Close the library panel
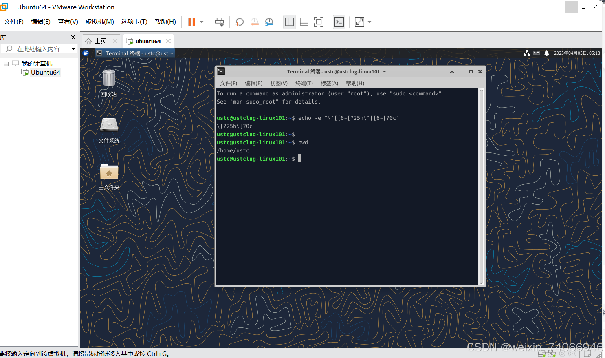Viewport: 605px width, 358px height. click(73, 38)
